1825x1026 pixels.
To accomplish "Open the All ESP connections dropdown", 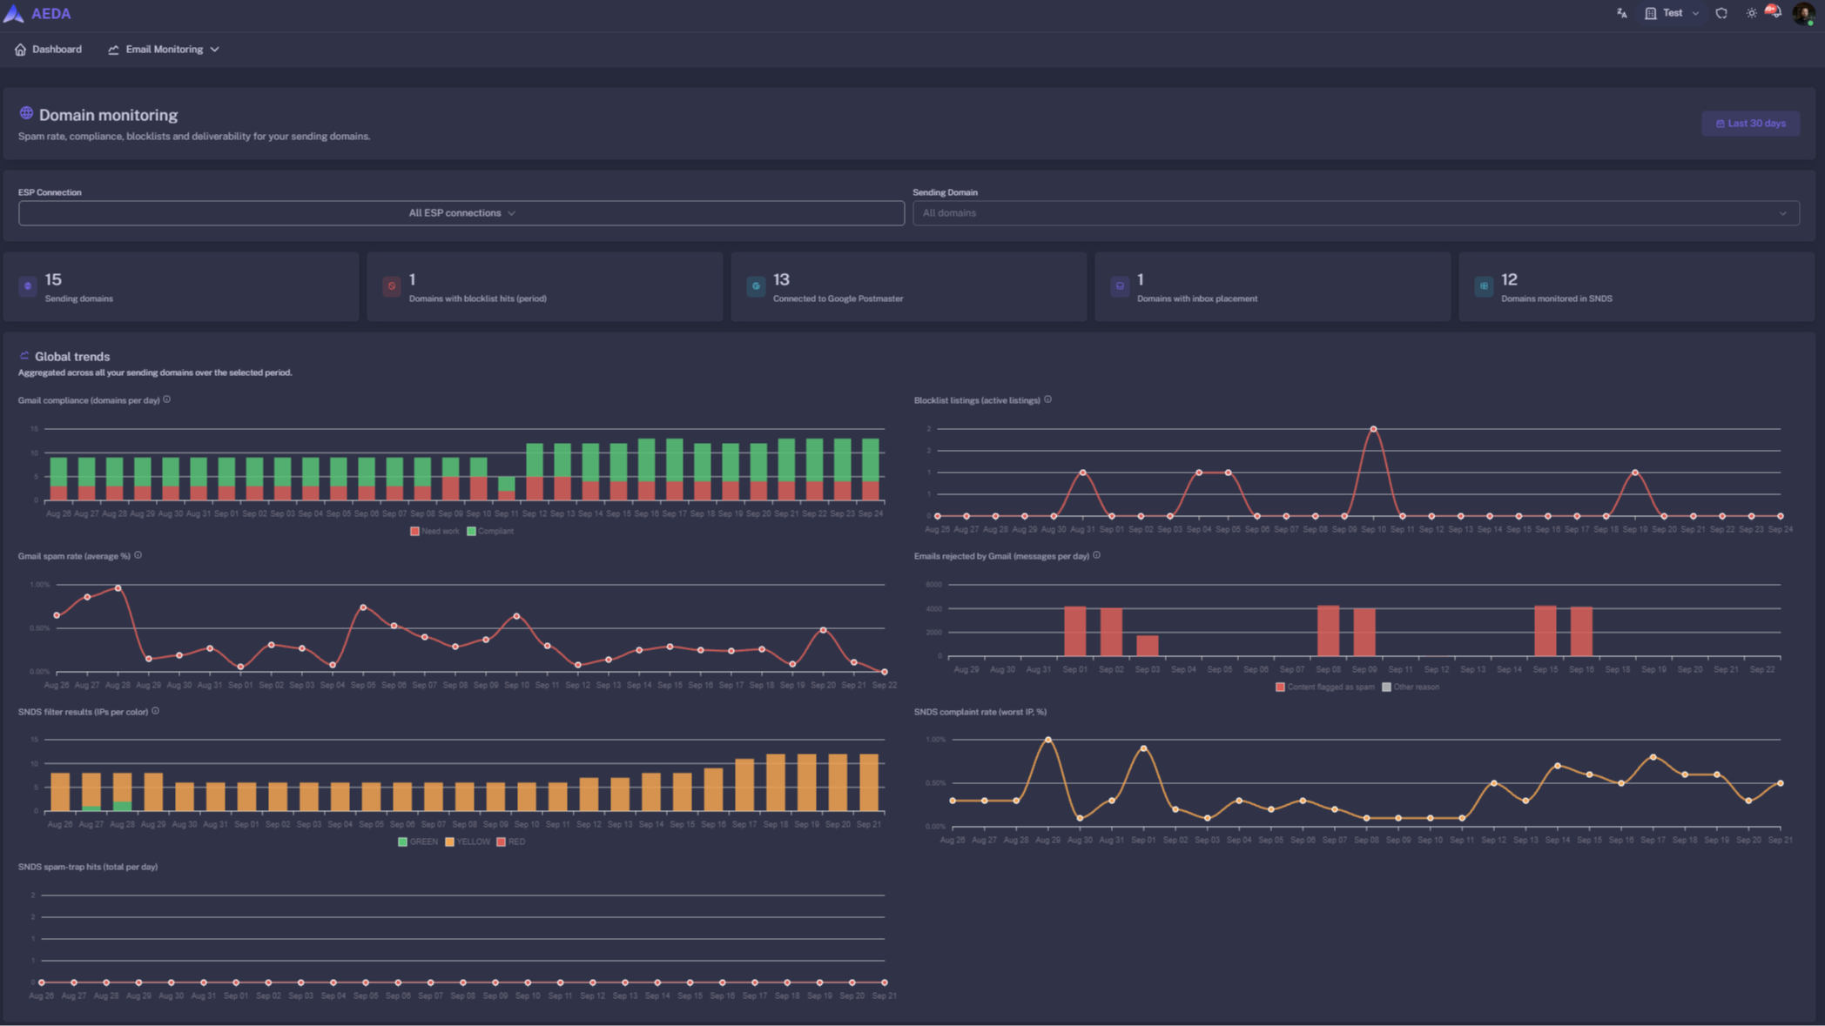I will pyautogui.click(x=461, y=213).
